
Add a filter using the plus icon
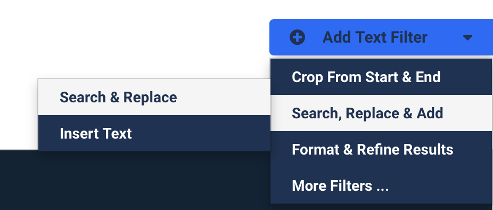[297, 37]
